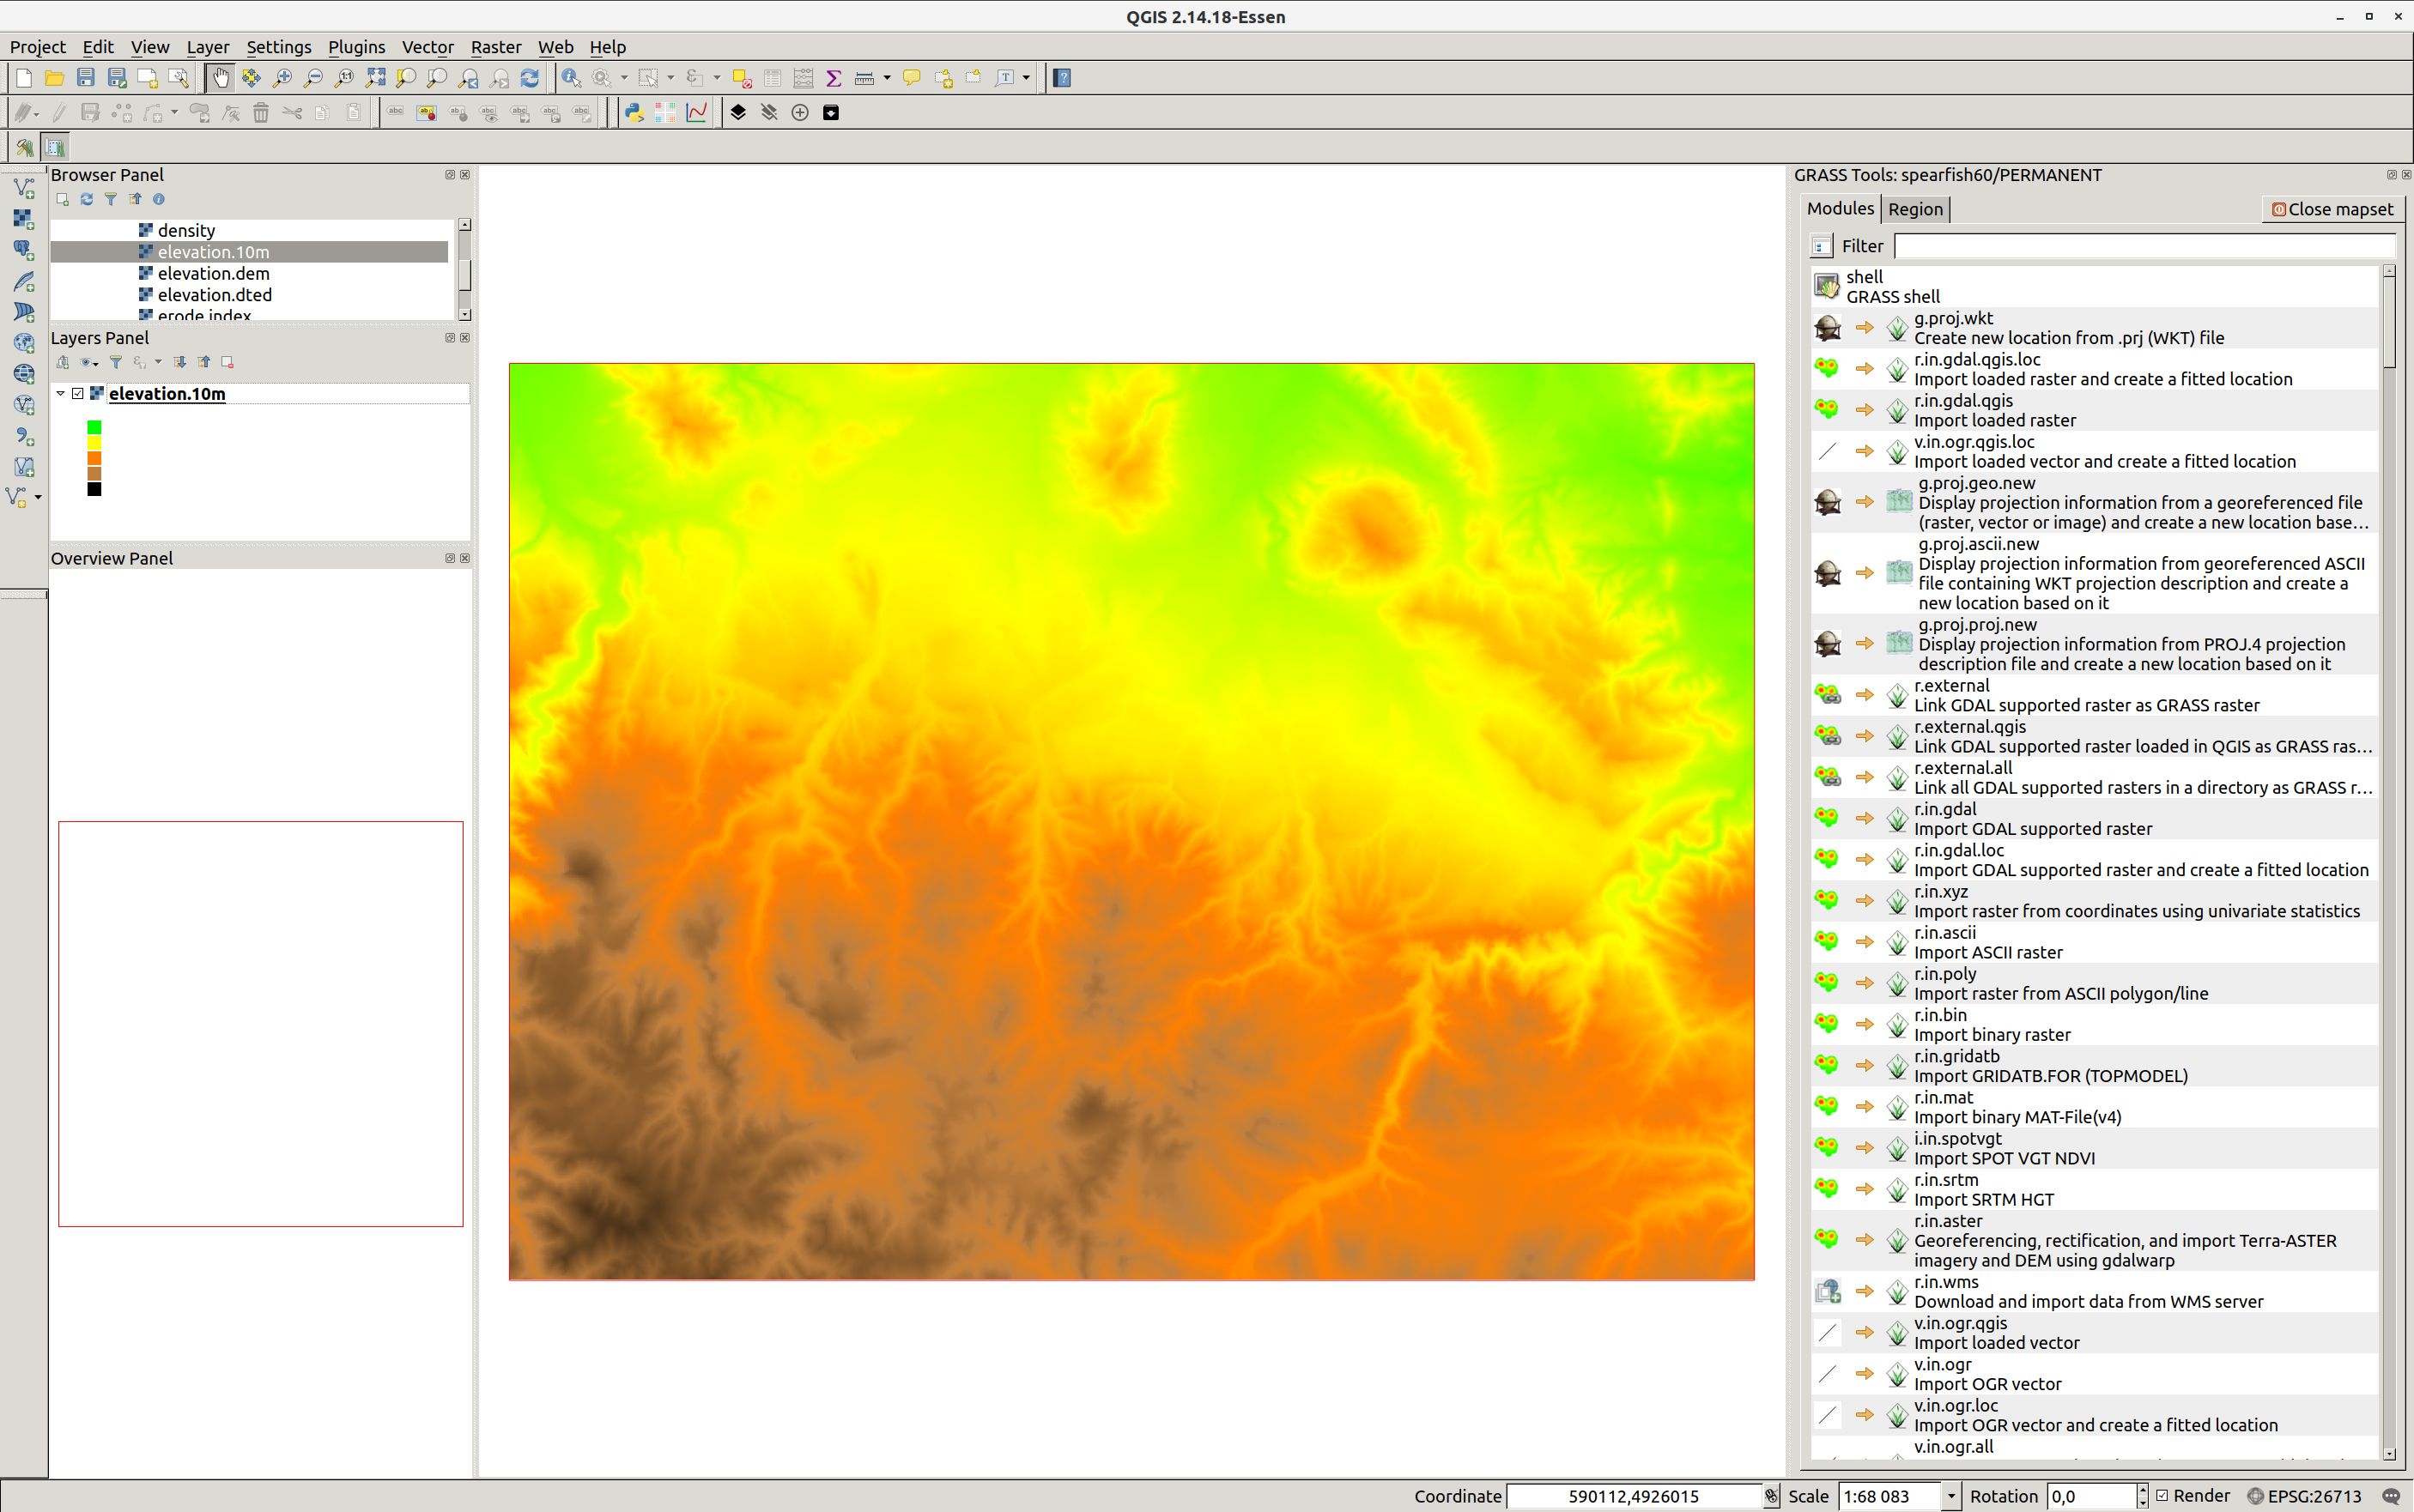Select the Pan Map hand tool
Image resolution: width=2414 pixels, height=1512 pixels.
pos(220,78)
